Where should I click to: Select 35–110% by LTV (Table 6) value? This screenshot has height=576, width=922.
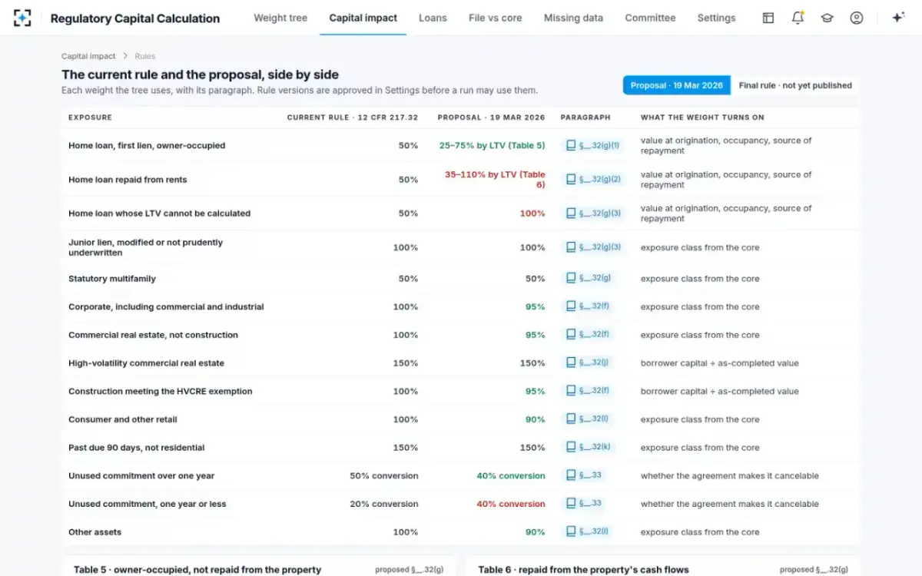[495, 179]
